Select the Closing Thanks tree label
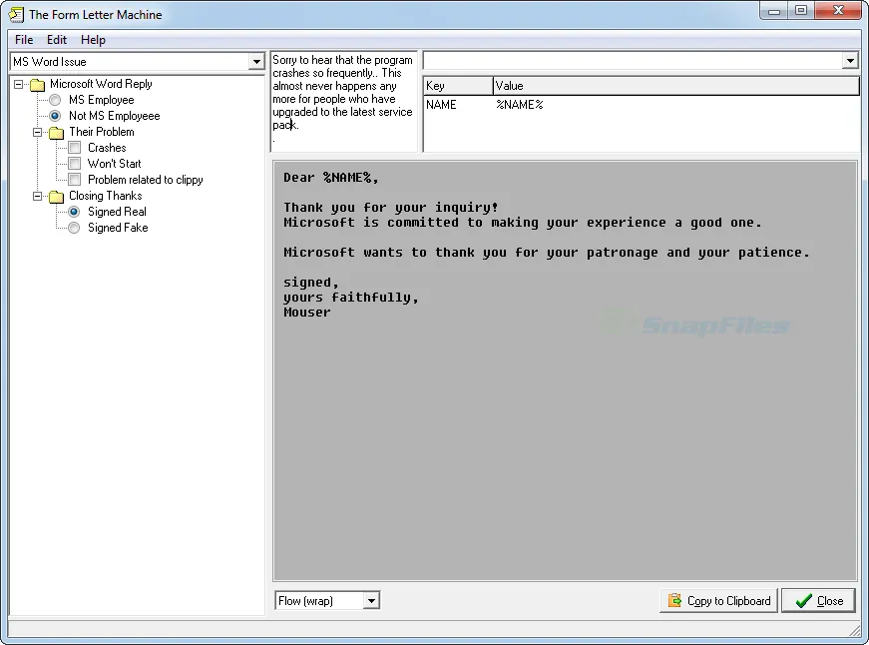This screenshot has width=869, height=645. pyautogui.click(x=106, y=196)
